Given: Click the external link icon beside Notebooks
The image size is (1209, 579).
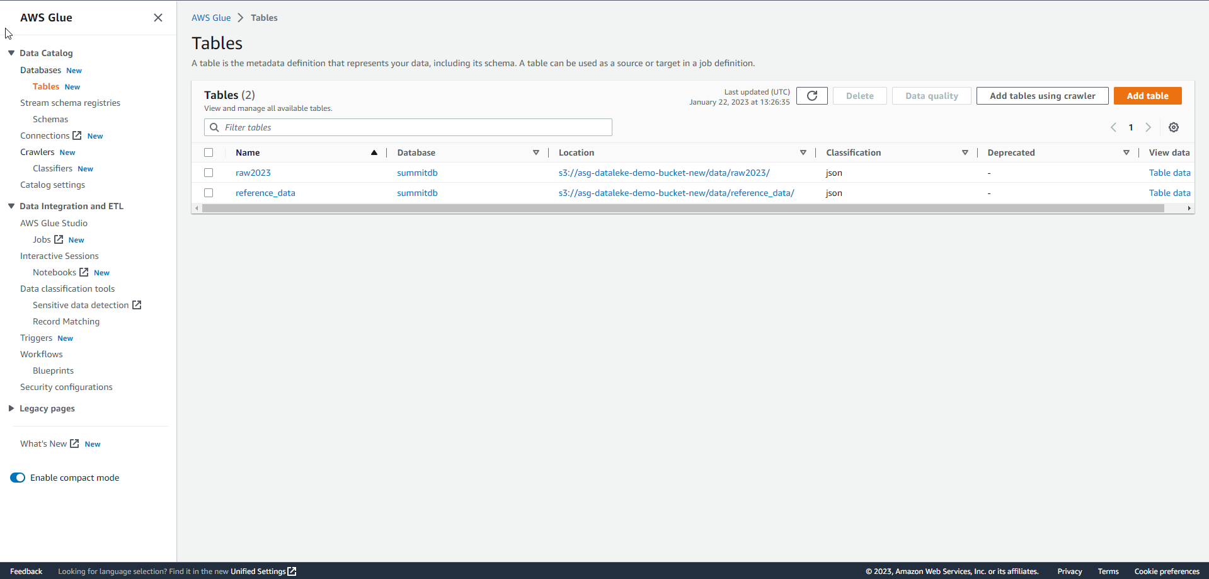Looking at the screenshot, I should pyautogui.click(x=84, y=272).
